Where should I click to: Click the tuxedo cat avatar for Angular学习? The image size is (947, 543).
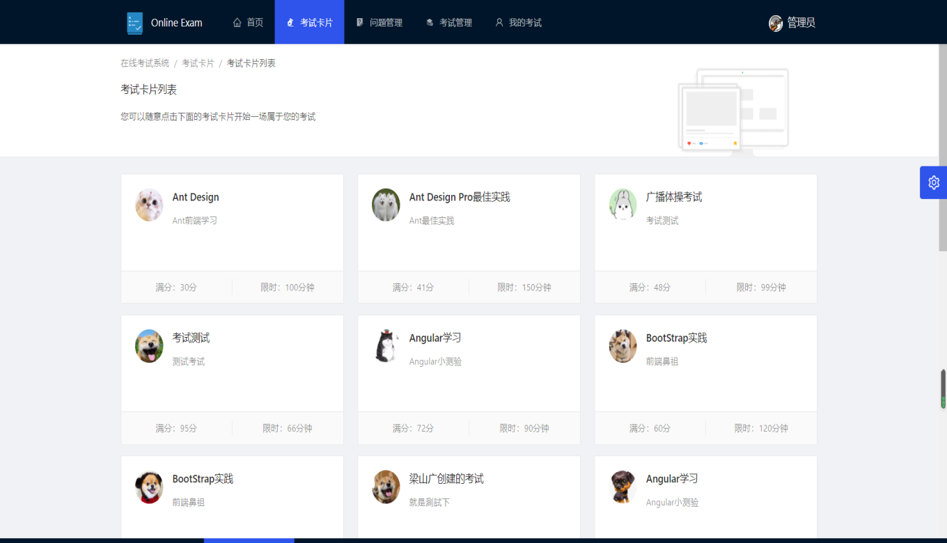[386, 345]
